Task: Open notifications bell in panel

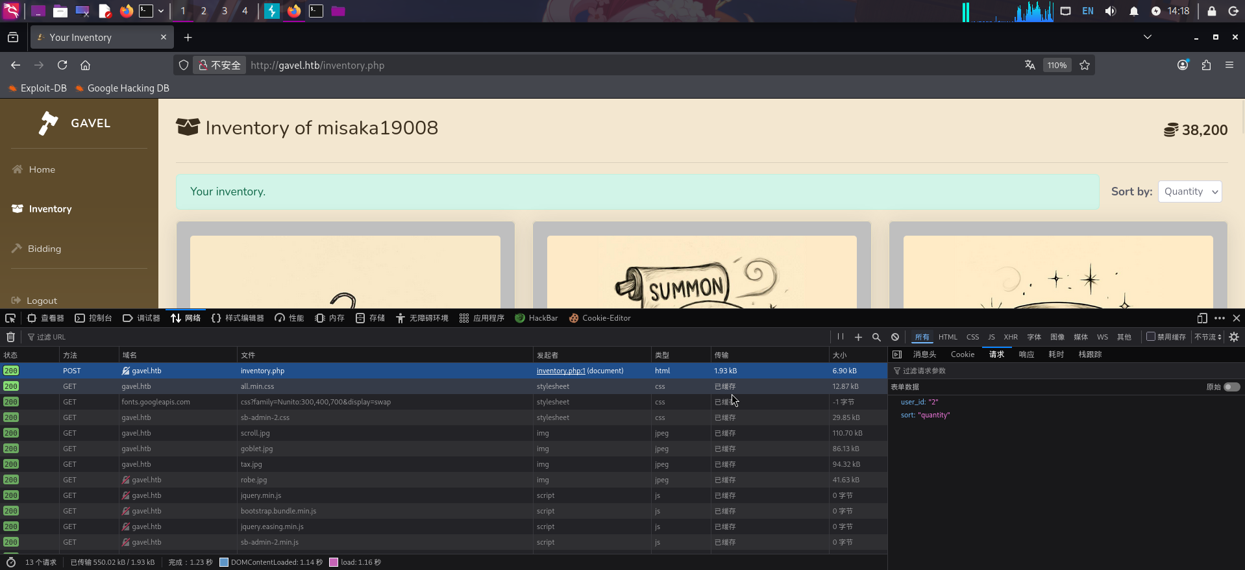Action: click(1134, 11)
